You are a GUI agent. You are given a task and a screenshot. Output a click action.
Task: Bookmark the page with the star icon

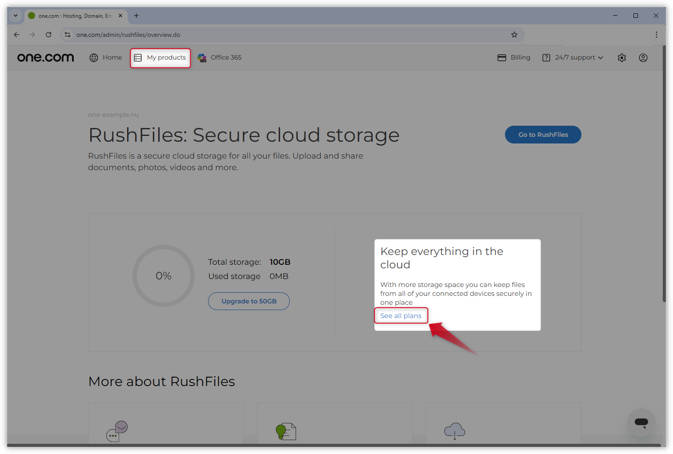514,34
